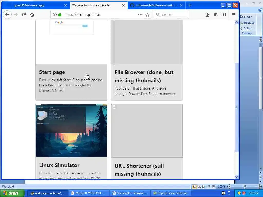Screen dimensions: 263x197
Task: Close the software-VM GitHub tab
Action: pyautogui.click(x=181, y=5)
